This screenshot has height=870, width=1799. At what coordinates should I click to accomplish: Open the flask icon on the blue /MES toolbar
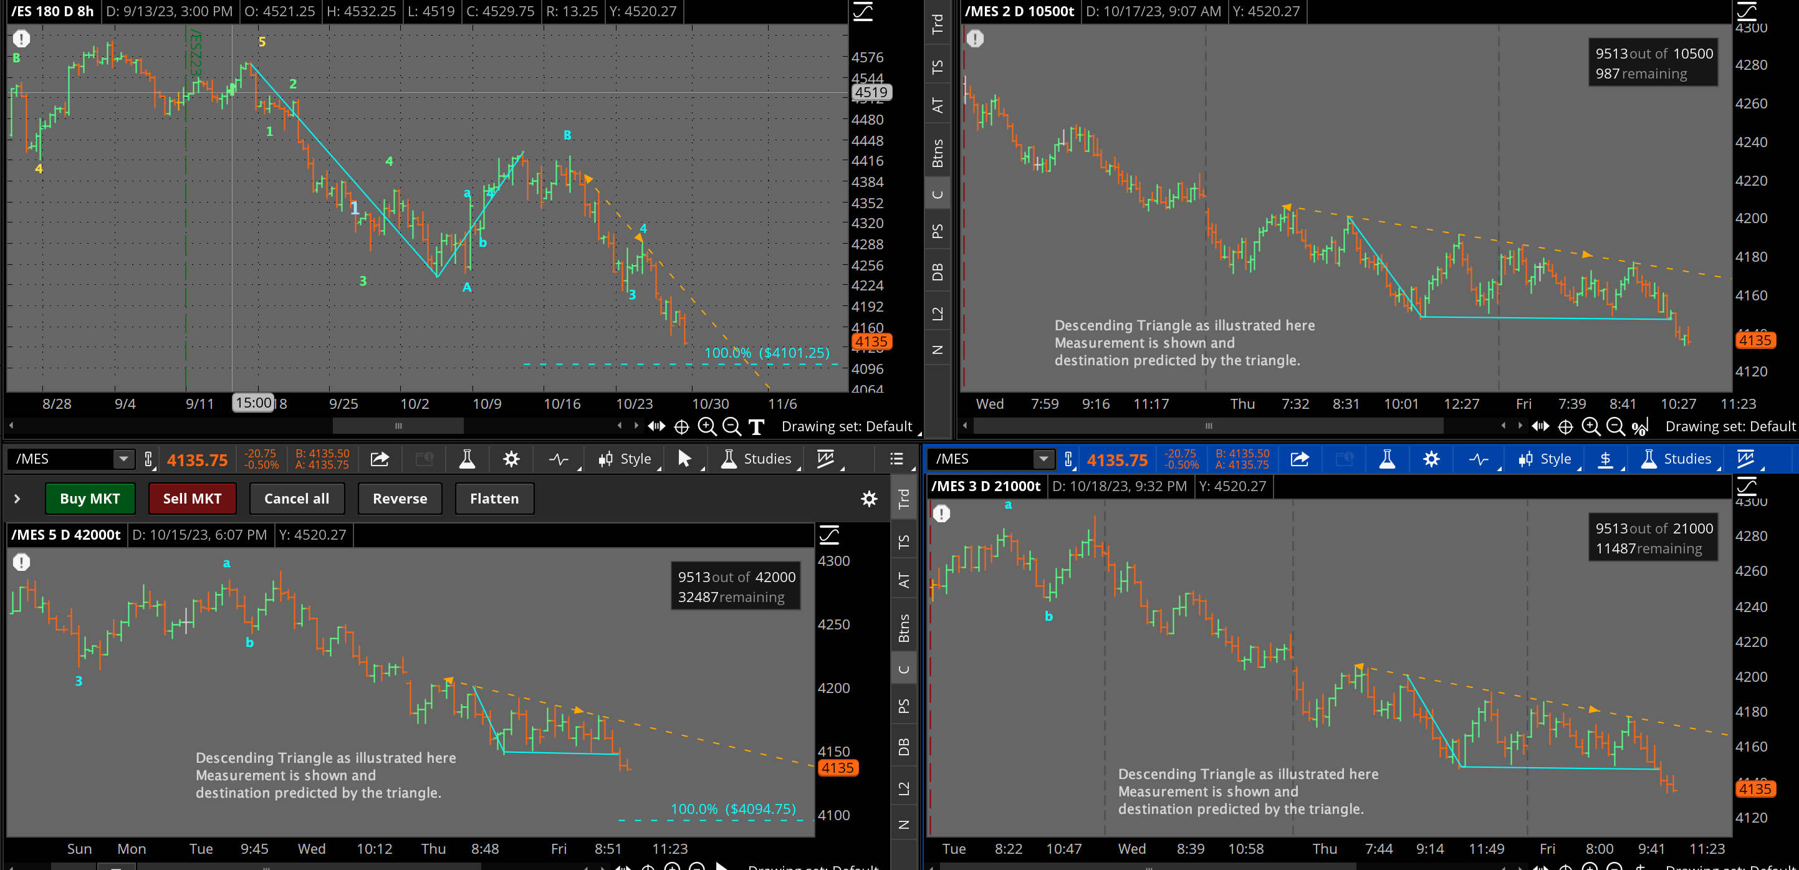(1387, 459)
